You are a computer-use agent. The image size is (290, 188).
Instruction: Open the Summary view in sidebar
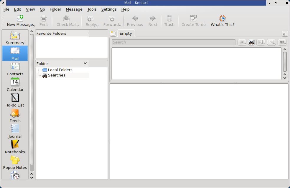(15, 38)
